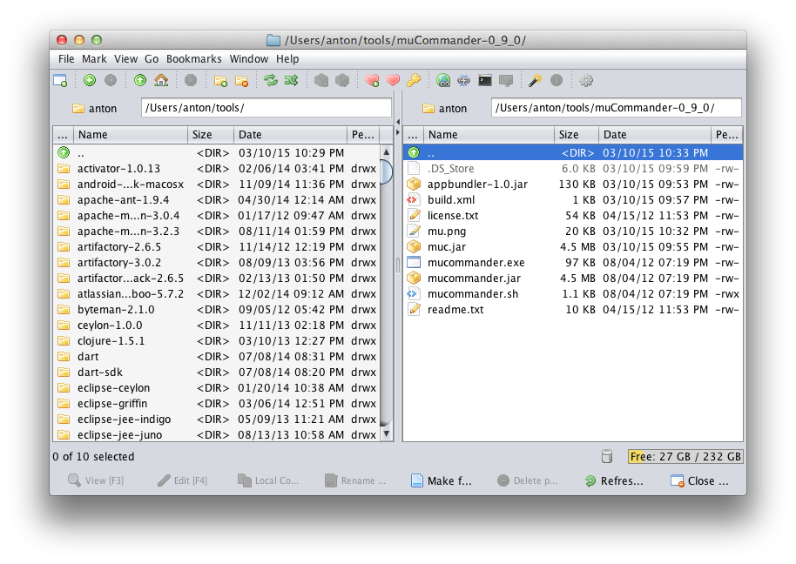Viewport: 796px width, 564px height.
Task: Open the Bookmarks menu
Action: click(x=194, y=59)
